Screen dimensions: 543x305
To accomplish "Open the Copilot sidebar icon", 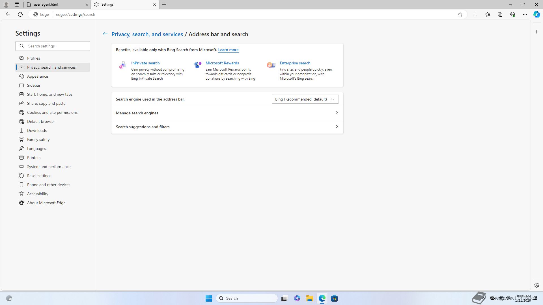I will (536, 14).
